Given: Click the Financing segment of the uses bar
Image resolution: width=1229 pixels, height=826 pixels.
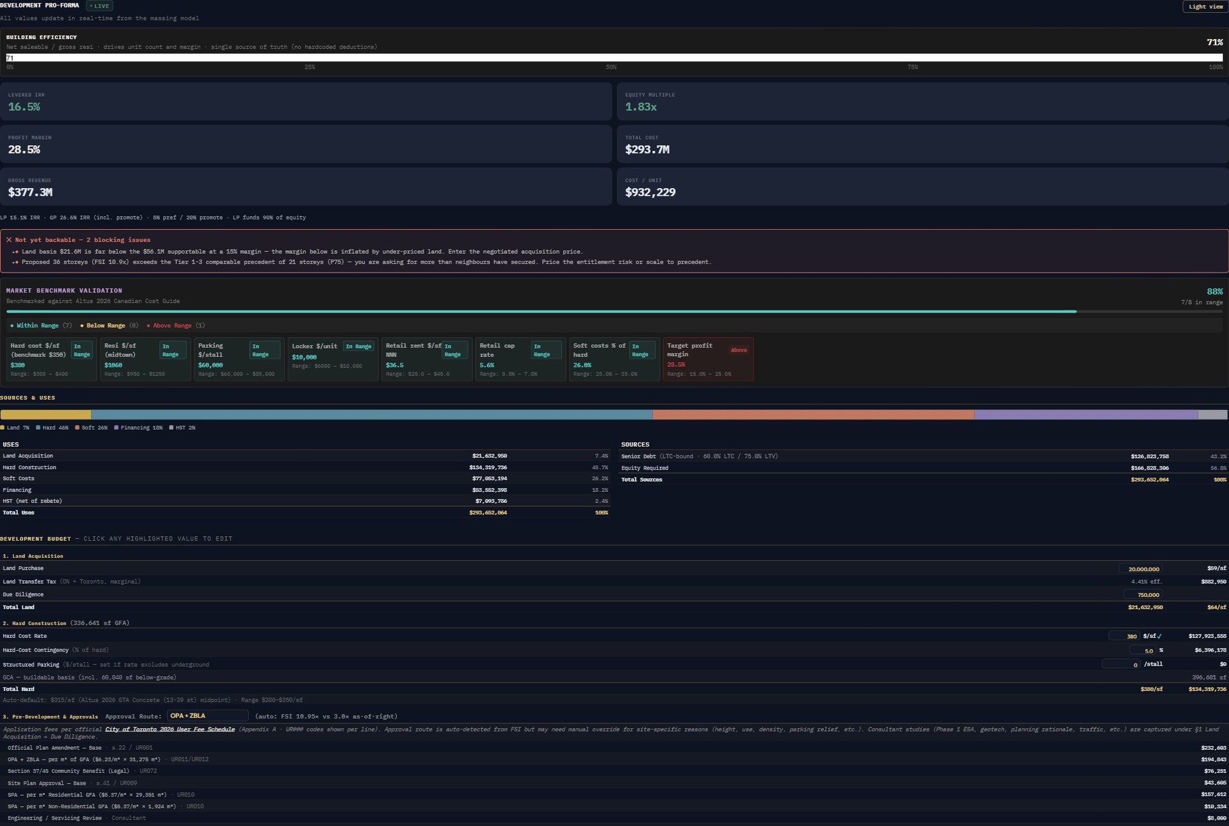Looking at the screenshot, I should (x=1086, y=415).
